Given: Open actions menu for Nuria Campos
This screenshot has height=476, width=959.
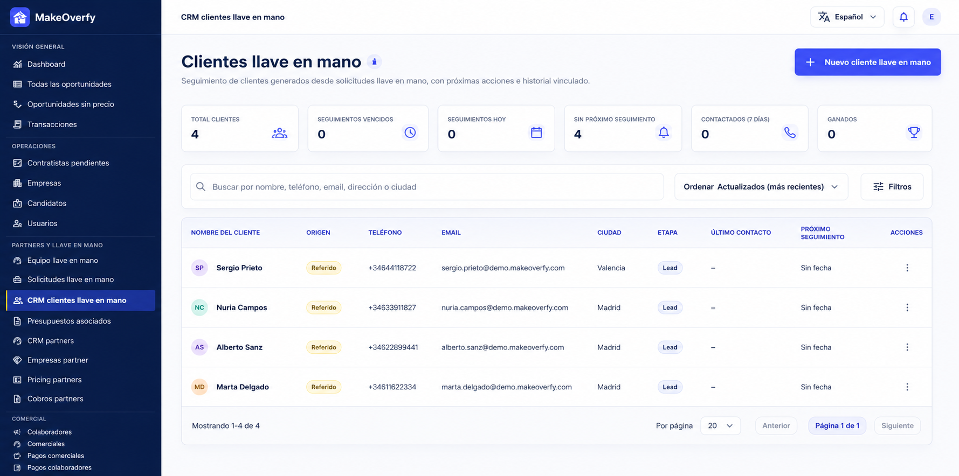Looking at the screenshot, I should tap(907, 307).
